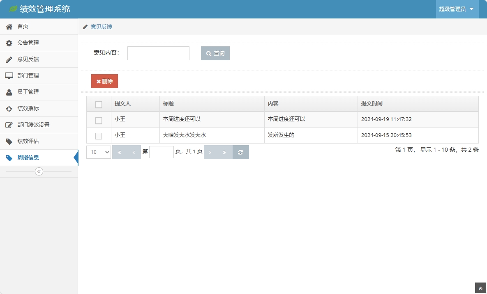Click the pencil icon for 意见反馈 in sidebar
487x294 pixels.
[9, 59]
